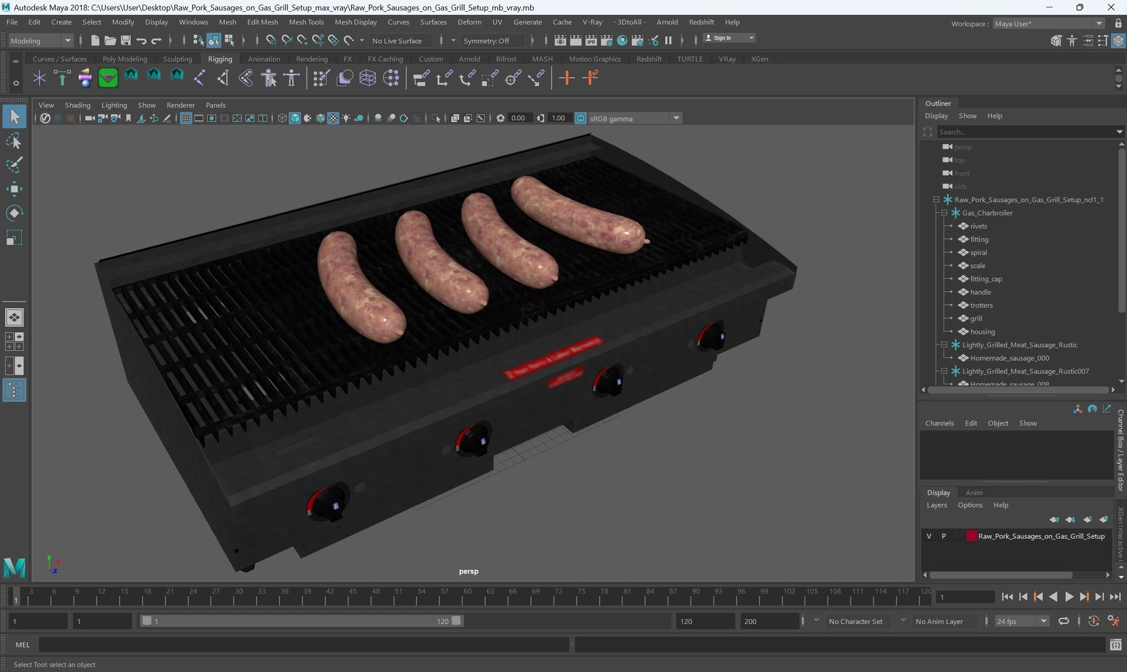Open the 24 fps frame rate dropdown
The height and width of the screenshot is (672, 1127).
click(x=1022, y=621)
